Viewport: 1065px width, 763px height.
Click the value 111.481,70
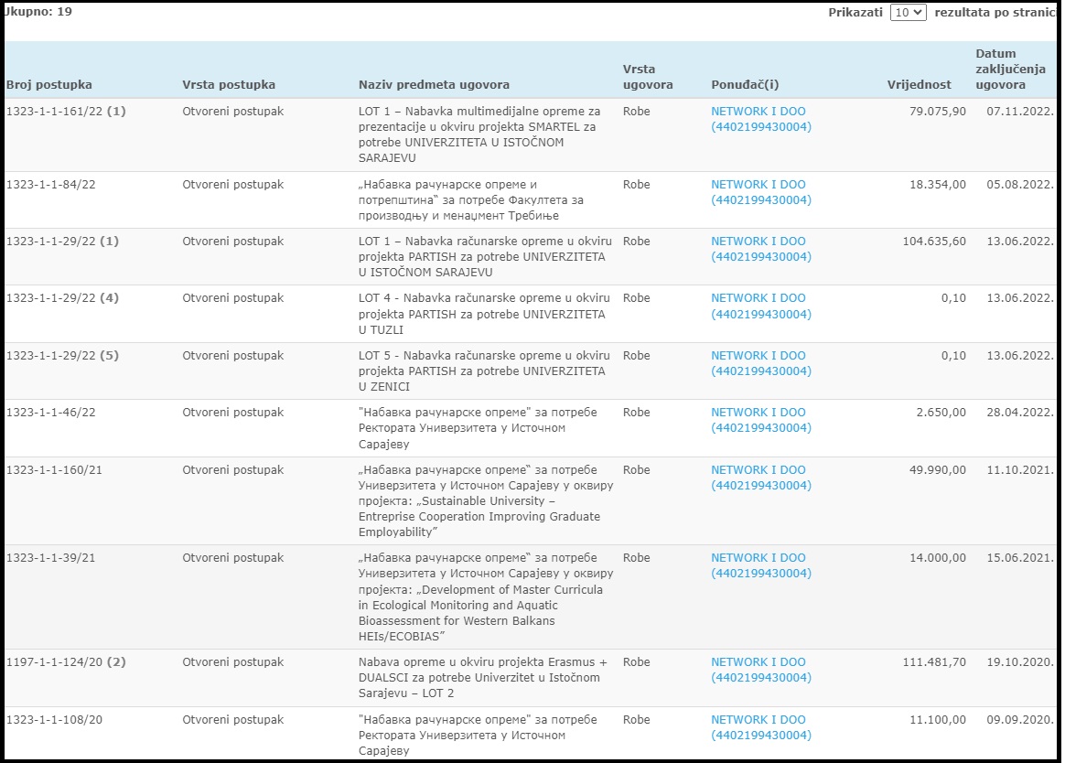(934, 661)
